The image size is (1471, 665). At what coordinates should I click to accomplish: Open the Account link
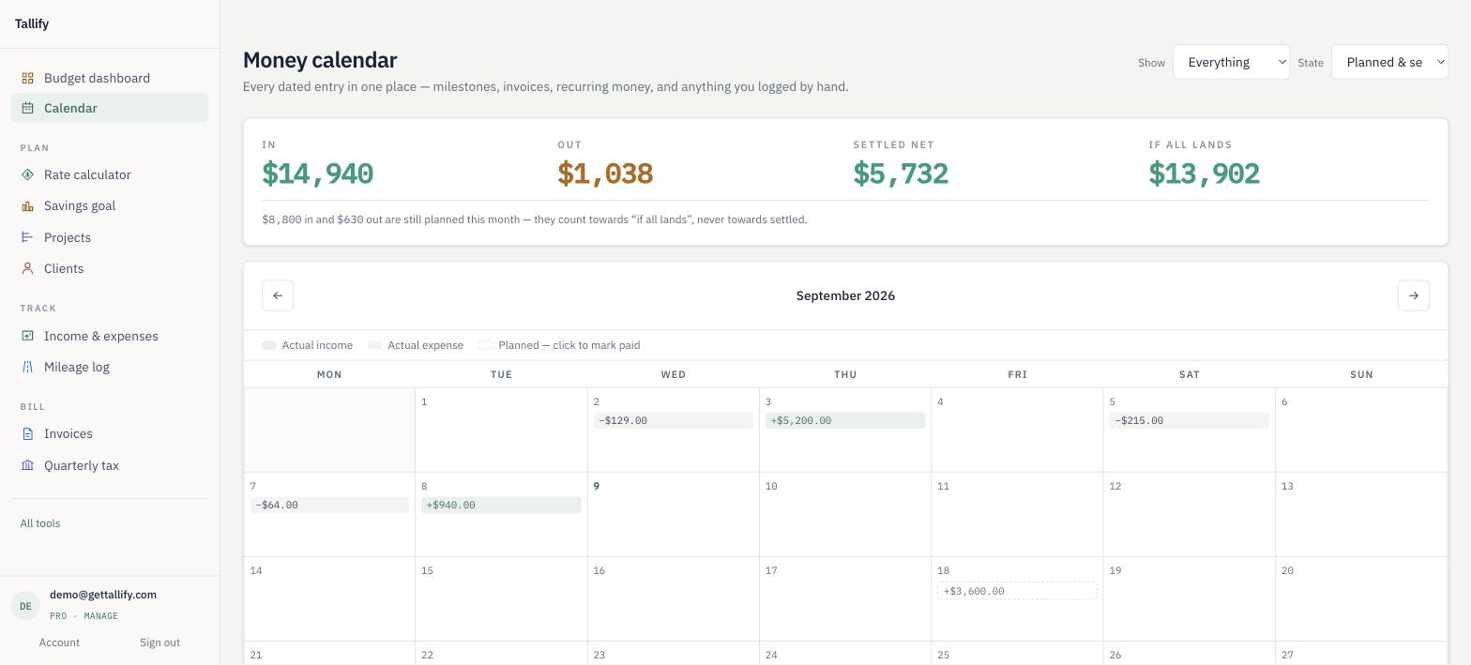tap(59, 642)
